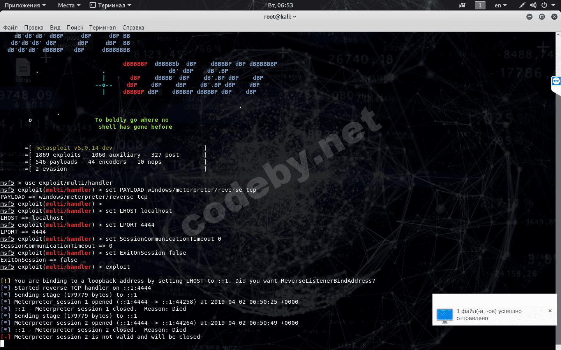Maximize the root@kali terminal window

pos(542,17)
